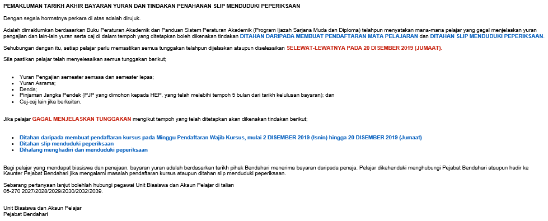This screenshot has height=221, width=548.
Task: Click paragraph starting 'Bagi pelajar yang mendapat biasiswa'
Action: pyautogui.click(x=266, y=171)
